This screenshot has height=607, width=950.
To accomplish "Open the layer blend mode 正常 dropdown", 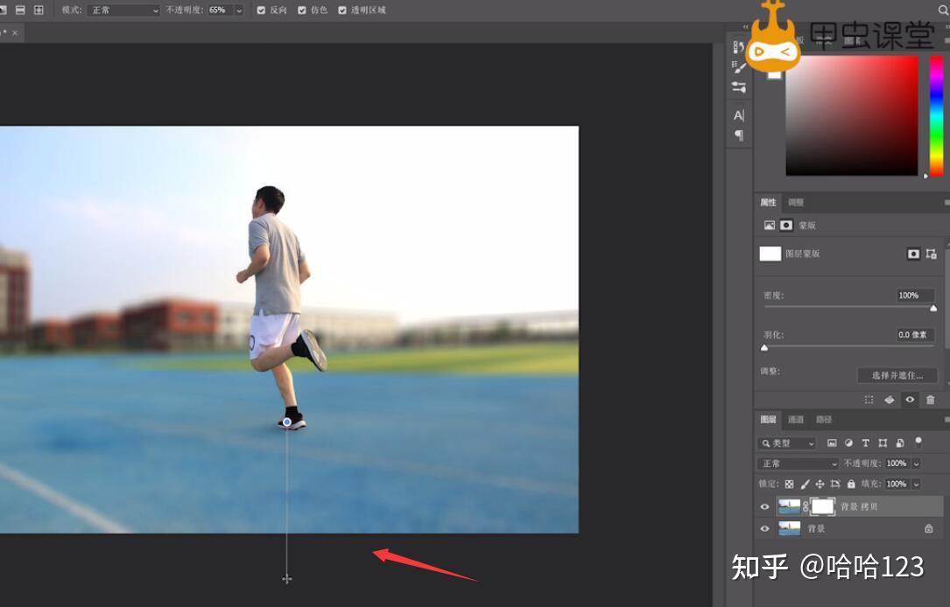I will (x=799, y=464).
